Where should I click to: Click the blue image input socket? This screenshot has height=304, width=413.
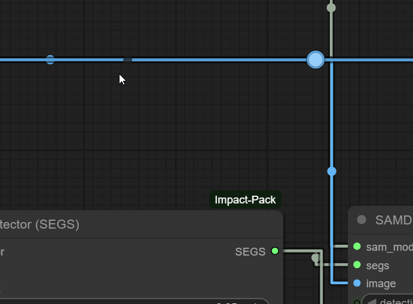click(x=357, y=283)
